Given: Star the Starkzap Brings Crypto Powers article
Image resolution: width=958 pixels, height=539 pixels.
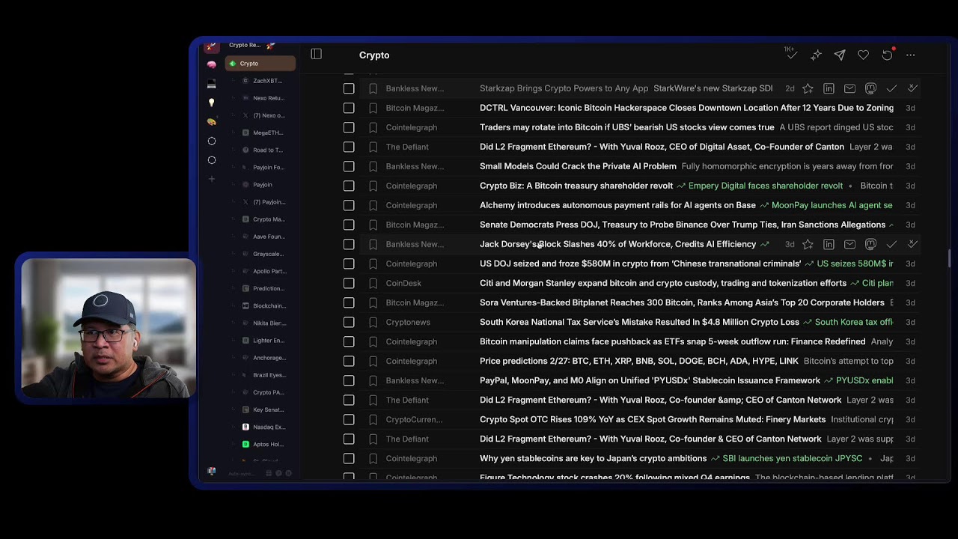Looking at the screenshot, I should [808, 88].
